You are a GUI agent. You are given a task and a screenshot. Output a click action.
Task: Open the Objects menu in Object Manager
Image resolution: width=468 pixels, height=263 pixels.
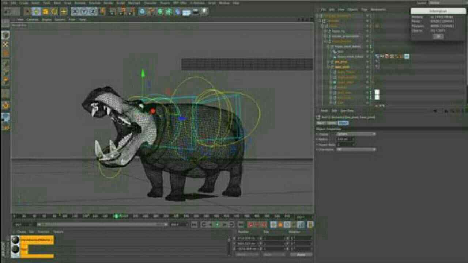(352, 9)
